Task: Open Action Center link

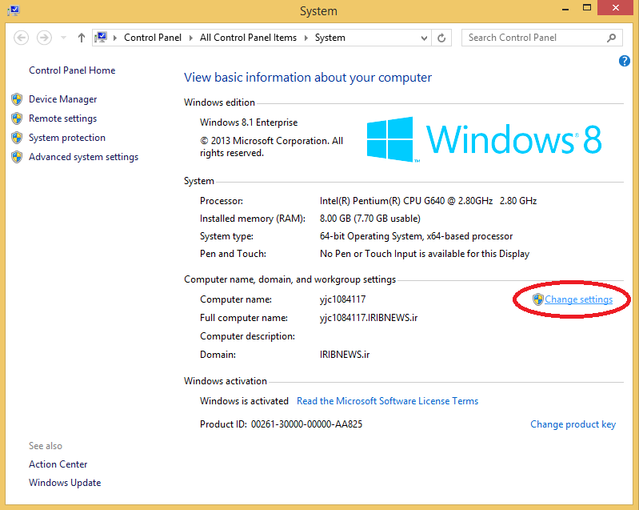Action: [x=58, y=464]
